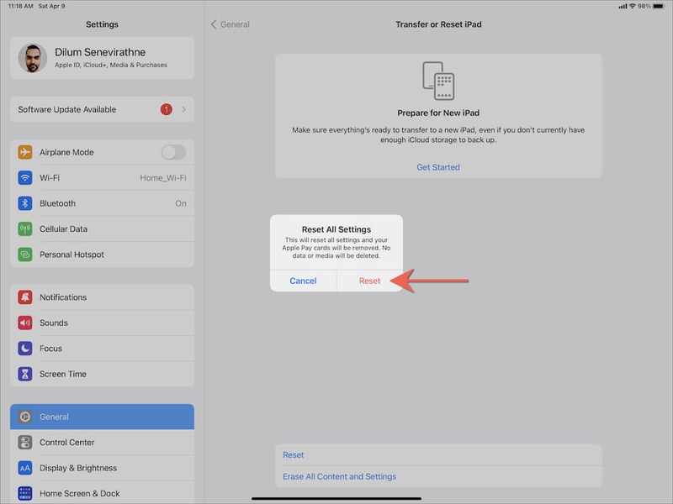Tap the Airplane Mode icon
The width and height of the screenshot is (673, 504).
[25, 152]
